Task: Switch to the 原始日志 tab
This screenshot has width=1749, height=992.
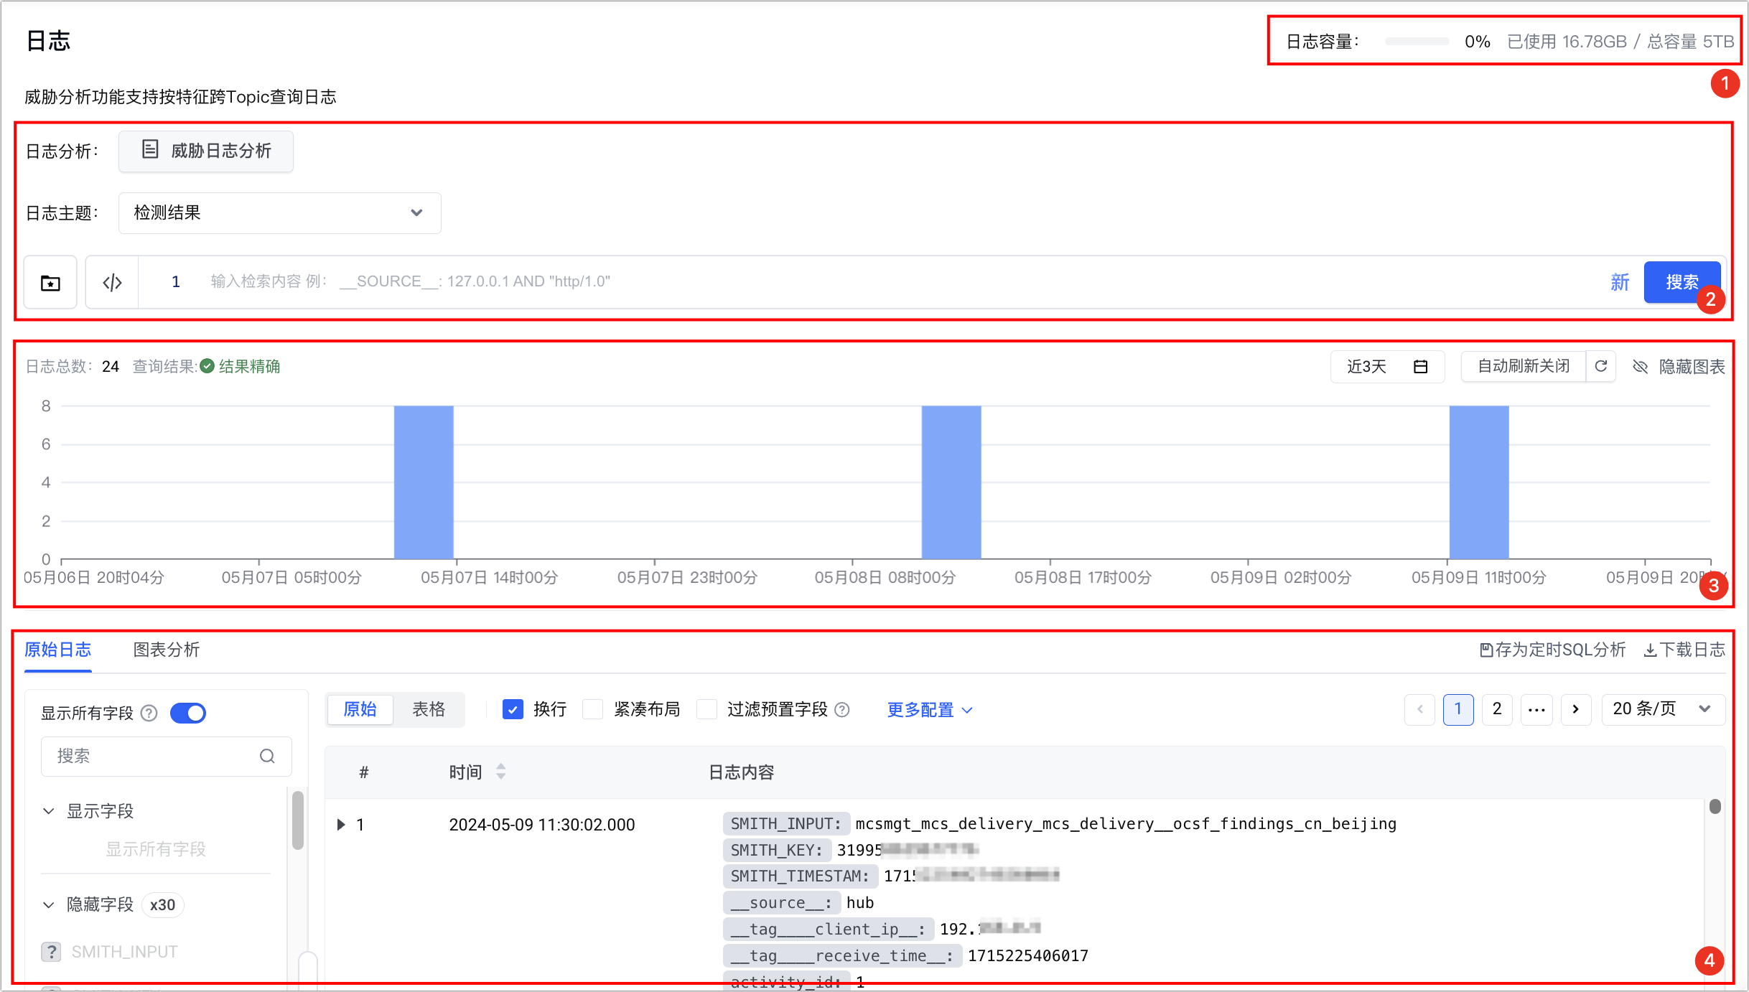Action: (58, 650)
